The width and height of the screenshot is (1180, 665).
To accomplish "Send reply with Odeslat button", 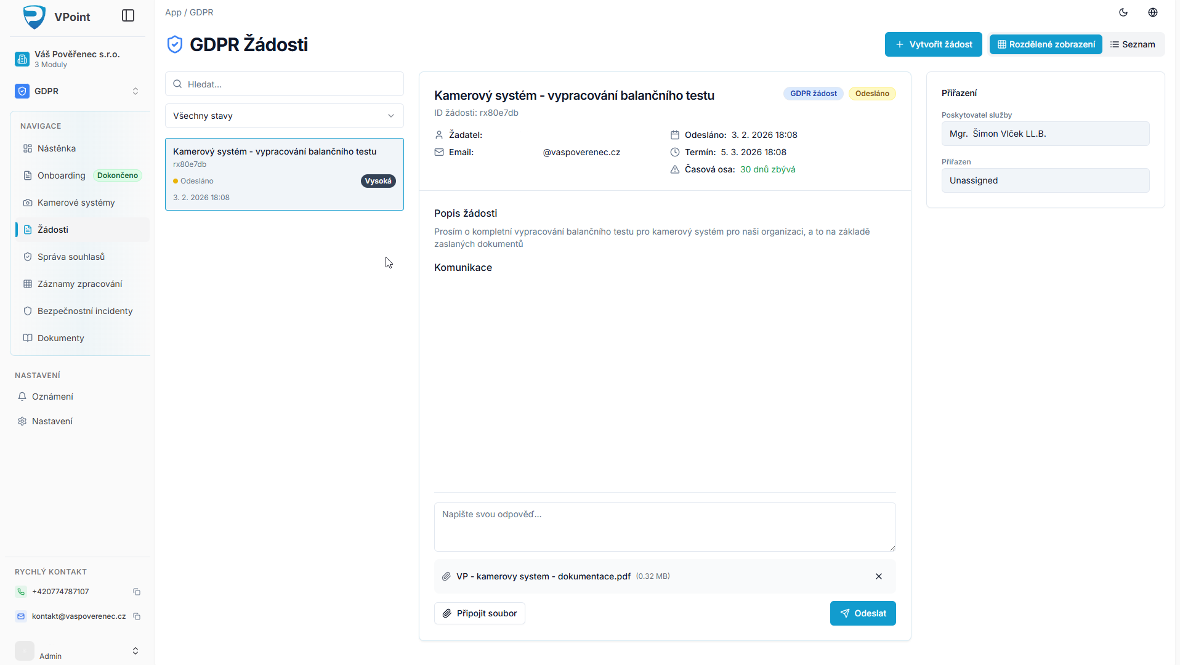I will 862,613.
